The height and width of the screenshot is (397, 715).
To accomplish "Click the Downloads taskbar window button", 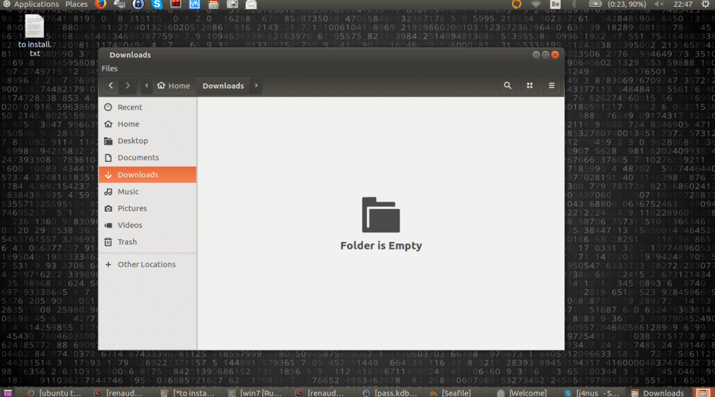I will 658,393.
